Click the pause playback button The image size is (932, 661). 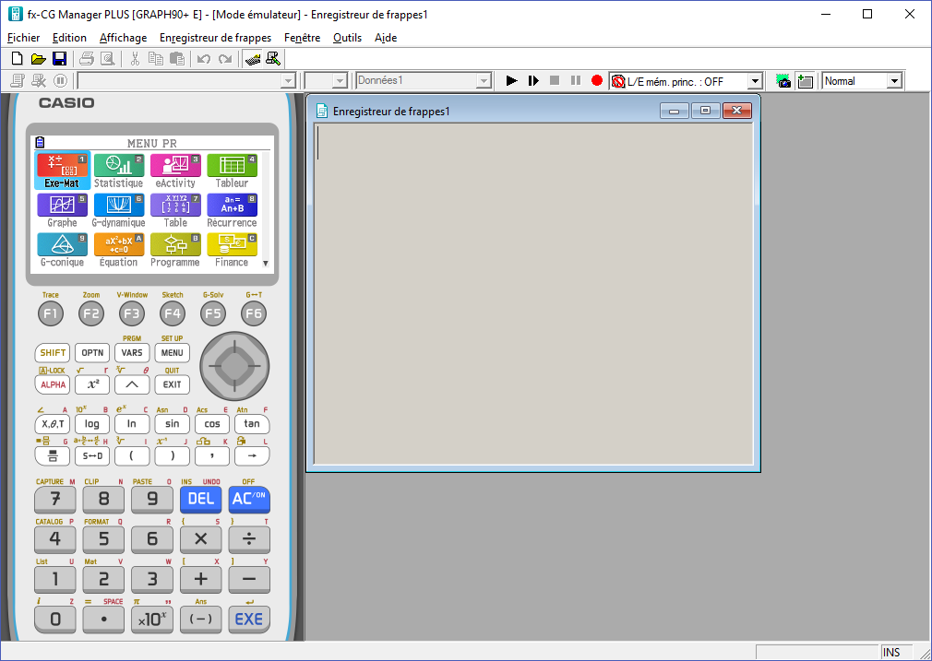(576, 80)
